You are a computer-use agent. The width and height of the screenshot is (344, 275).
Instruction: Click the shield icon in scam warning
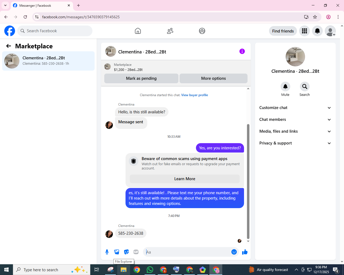click(x=134, y=161)
